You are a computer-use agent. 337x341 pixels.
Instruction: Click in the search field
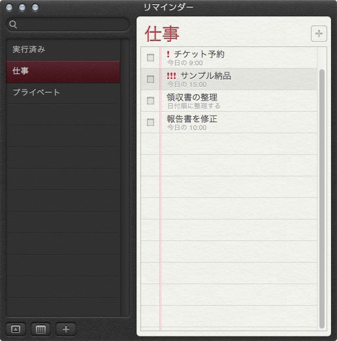(68, 24)
